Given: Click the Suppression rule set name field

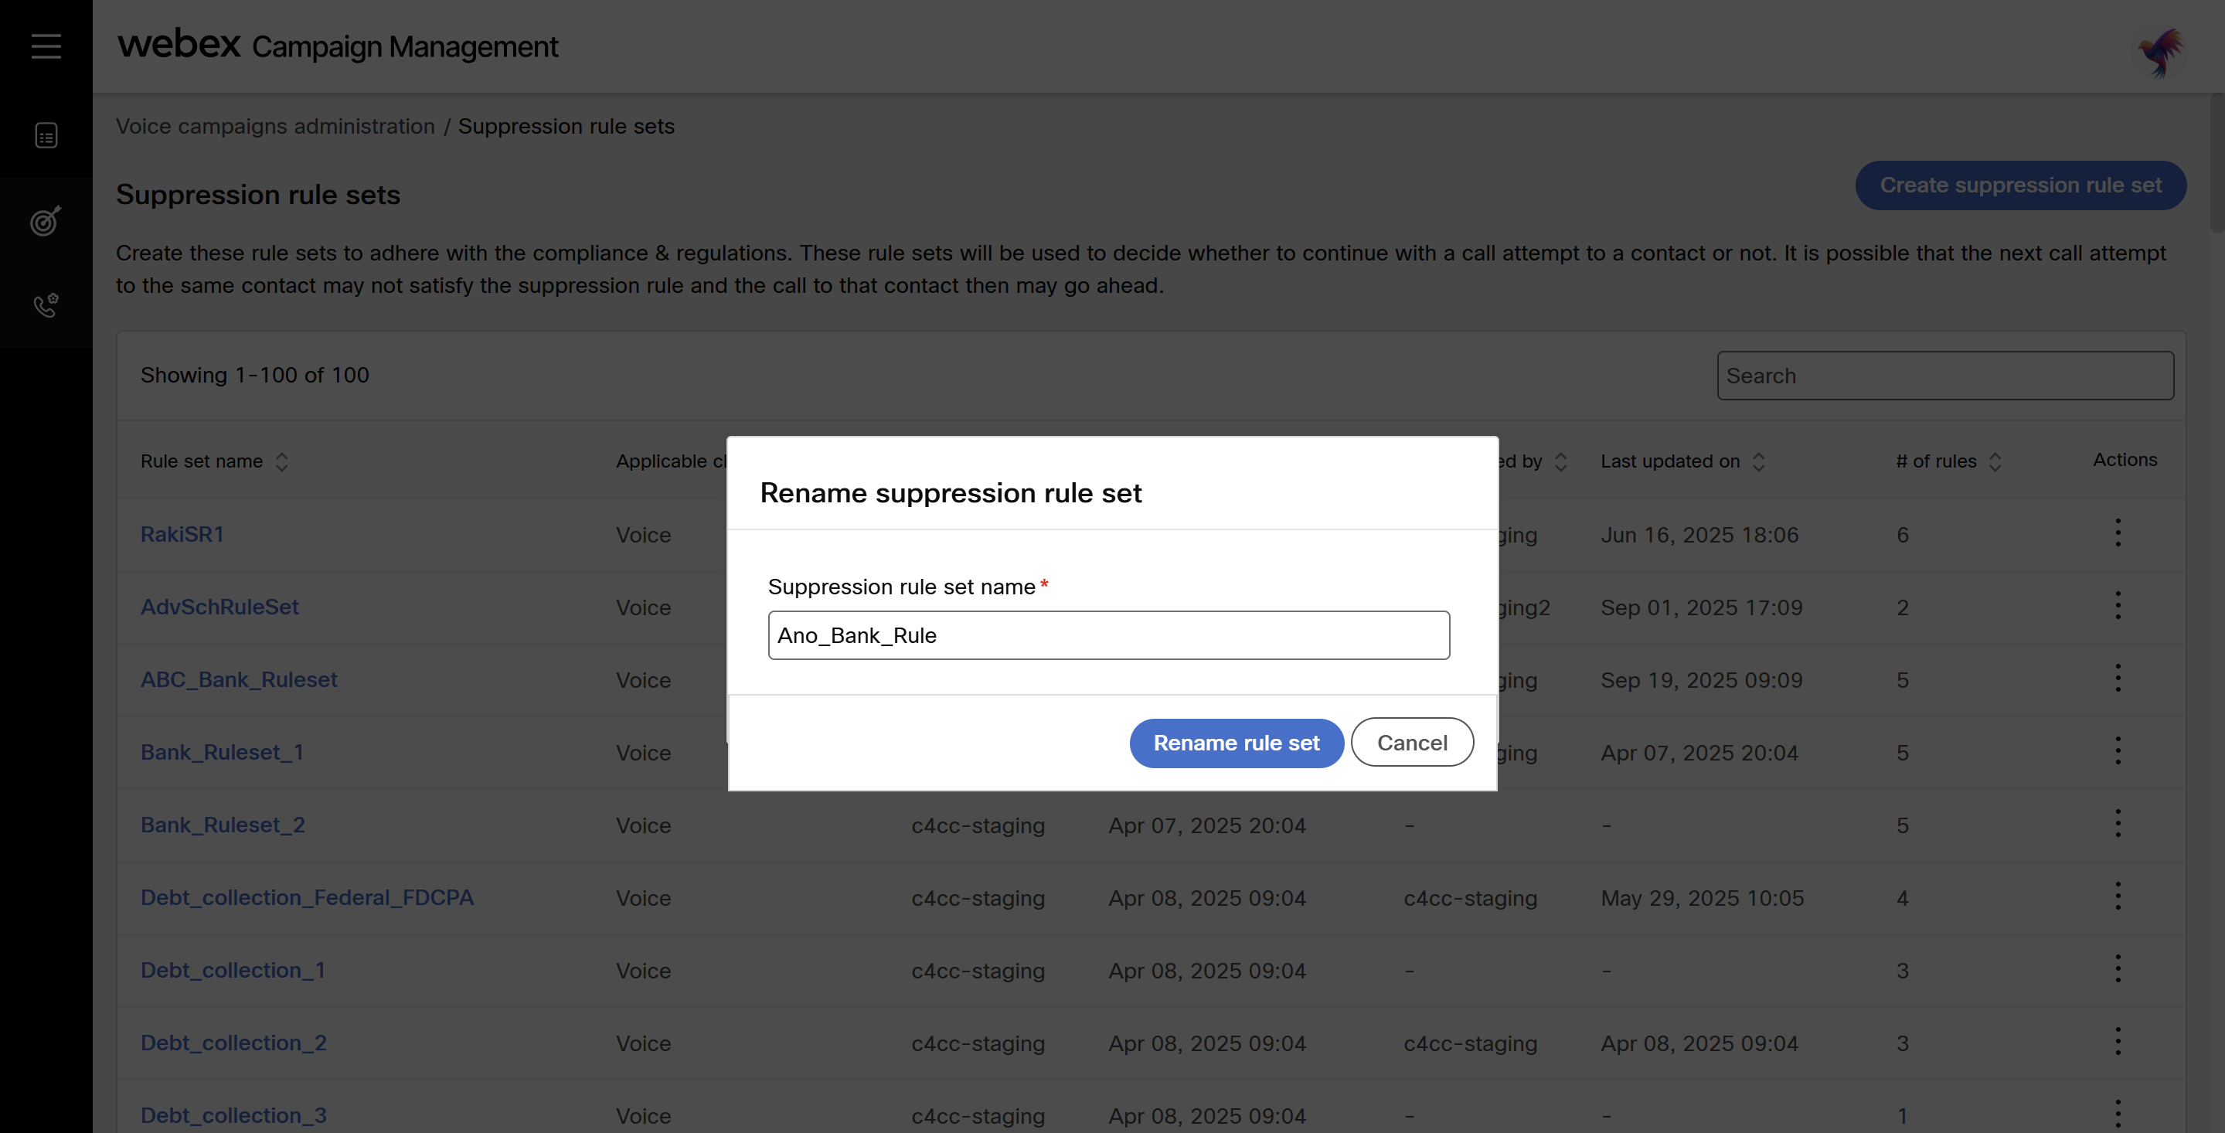Looking at the screenshot, I should [1108, 635].
